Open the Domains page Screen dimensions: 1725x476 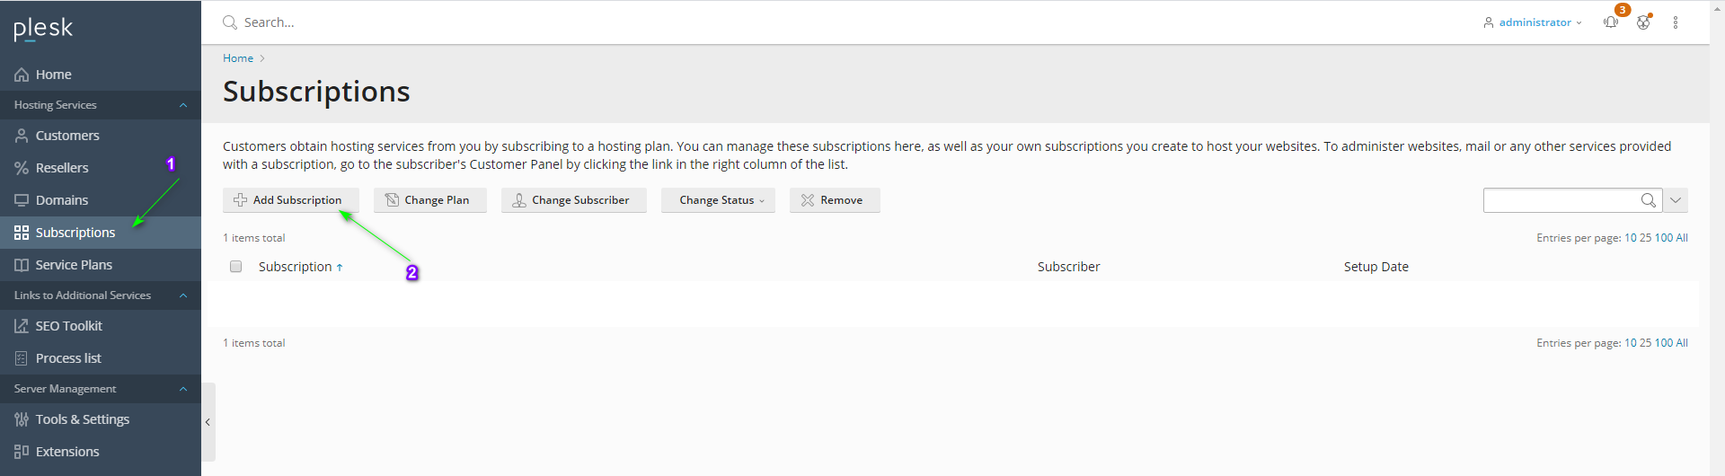[x=101, y=200]
